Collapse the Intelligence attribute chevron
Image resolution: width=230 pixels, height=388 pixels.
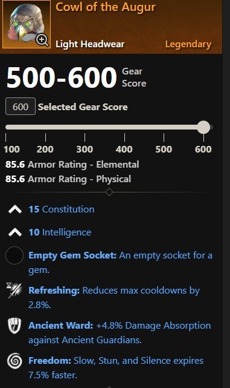pos(15,232)
